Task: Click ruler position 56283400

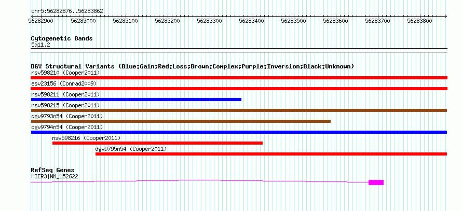Action: point(252,21)
